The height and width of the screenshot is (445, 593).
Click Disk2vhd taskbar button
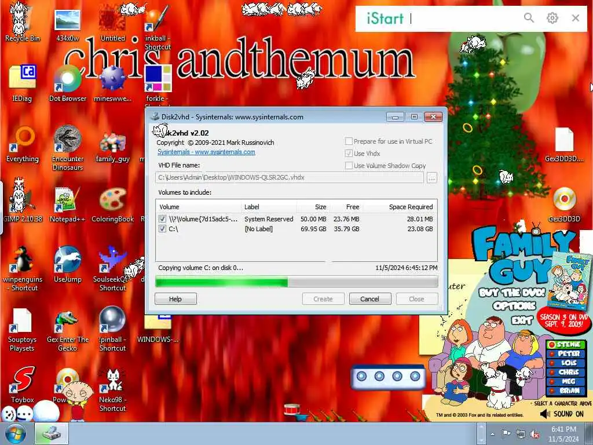point(52,433)
